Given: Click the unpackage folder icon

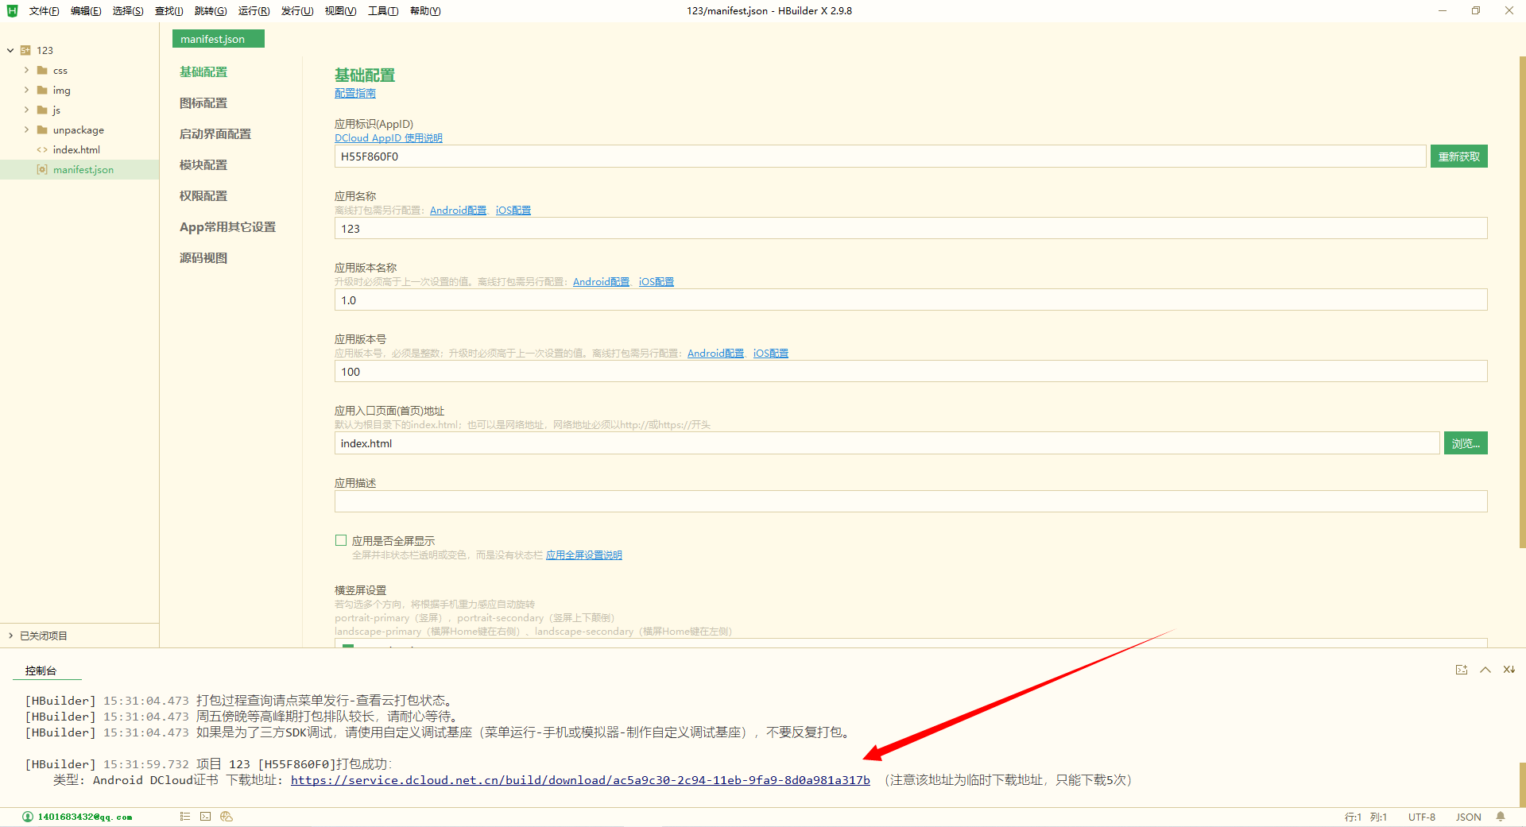Looking at the screenshot, I should coord(43,129).
